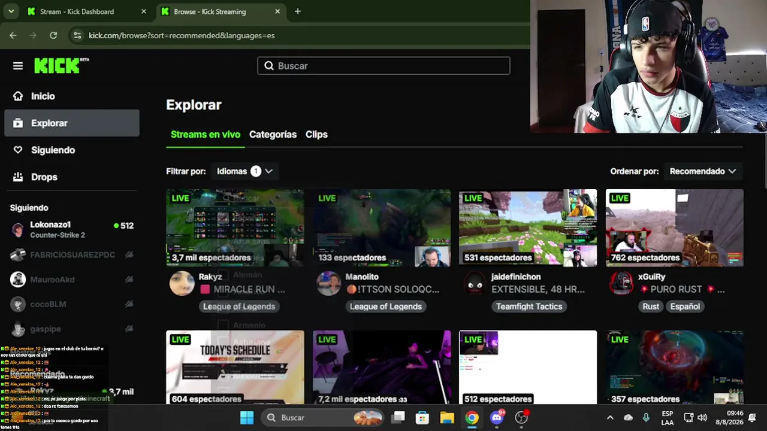This screenshot has height=431, width=767.
Task: Open the stream with 531 espectadores
Action: pyautogui.click(x=528, y=228)
